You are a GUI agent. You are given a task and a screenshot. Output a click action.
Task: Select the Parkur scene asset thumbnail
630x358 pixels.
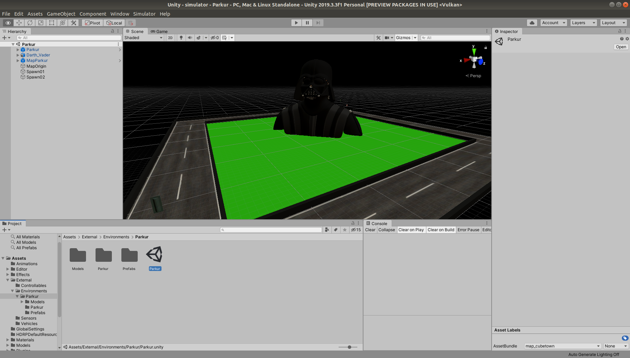(155, 255)
